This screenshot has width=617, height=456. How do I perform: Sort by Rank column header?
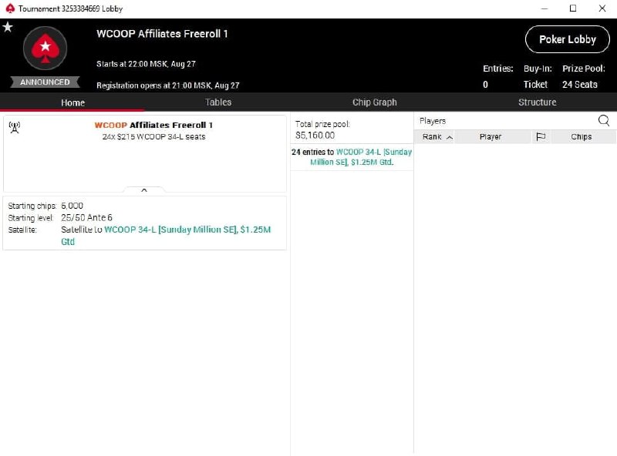434,137
